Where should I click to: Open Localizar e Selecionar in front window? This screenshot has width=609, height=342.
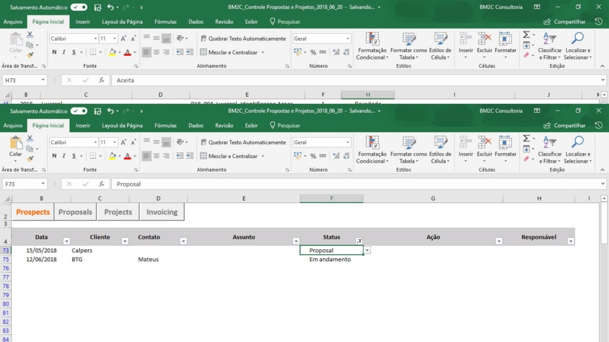[x=577, y=150]
